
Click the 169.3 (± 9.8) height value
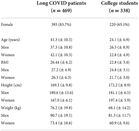coord(61,85)
